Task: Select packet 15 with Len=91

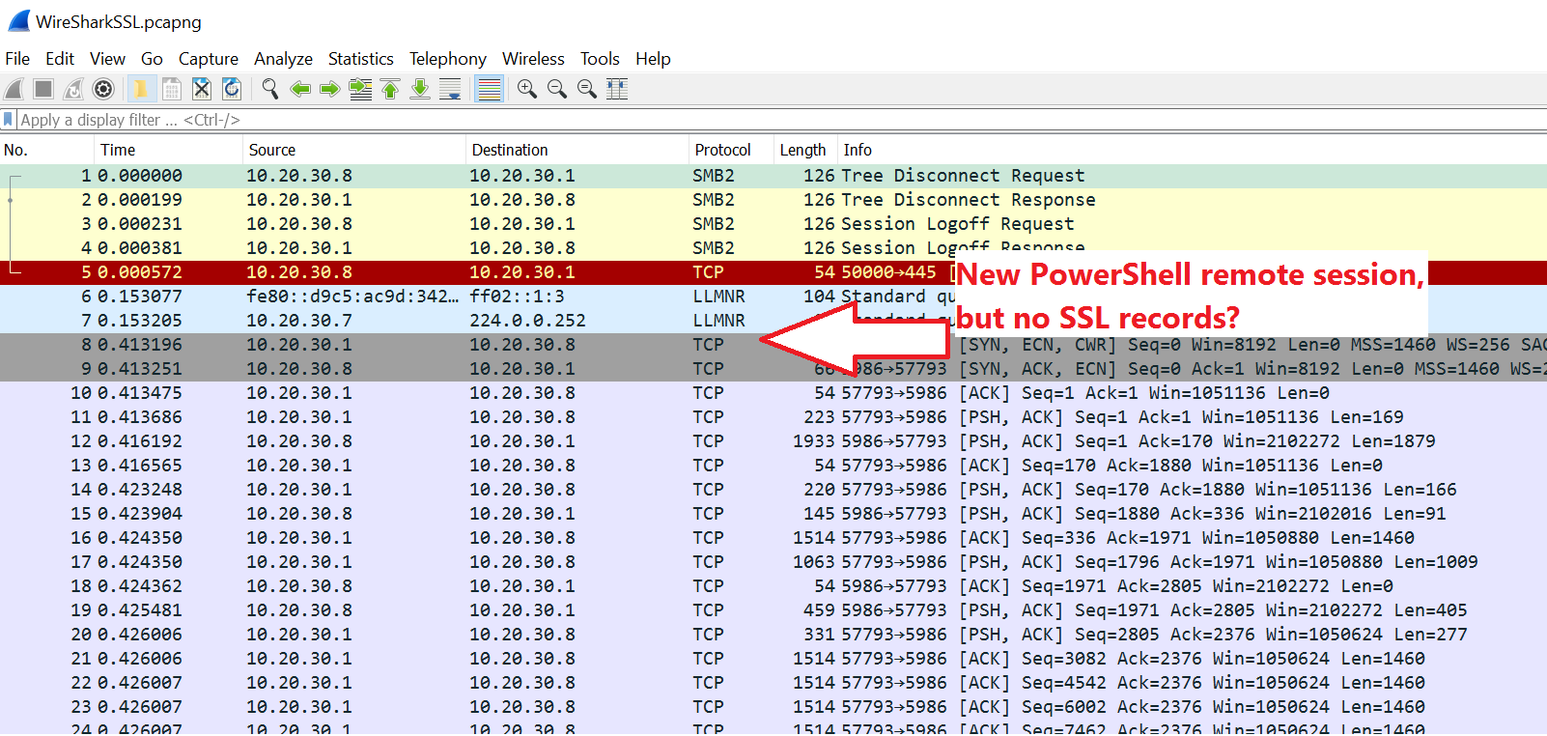Action: (x=773, y=514)
